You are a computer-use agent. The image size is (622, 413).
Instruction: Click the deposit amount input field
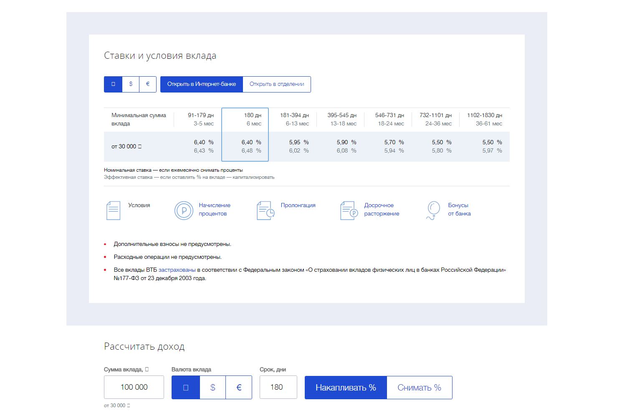[134, 387]
